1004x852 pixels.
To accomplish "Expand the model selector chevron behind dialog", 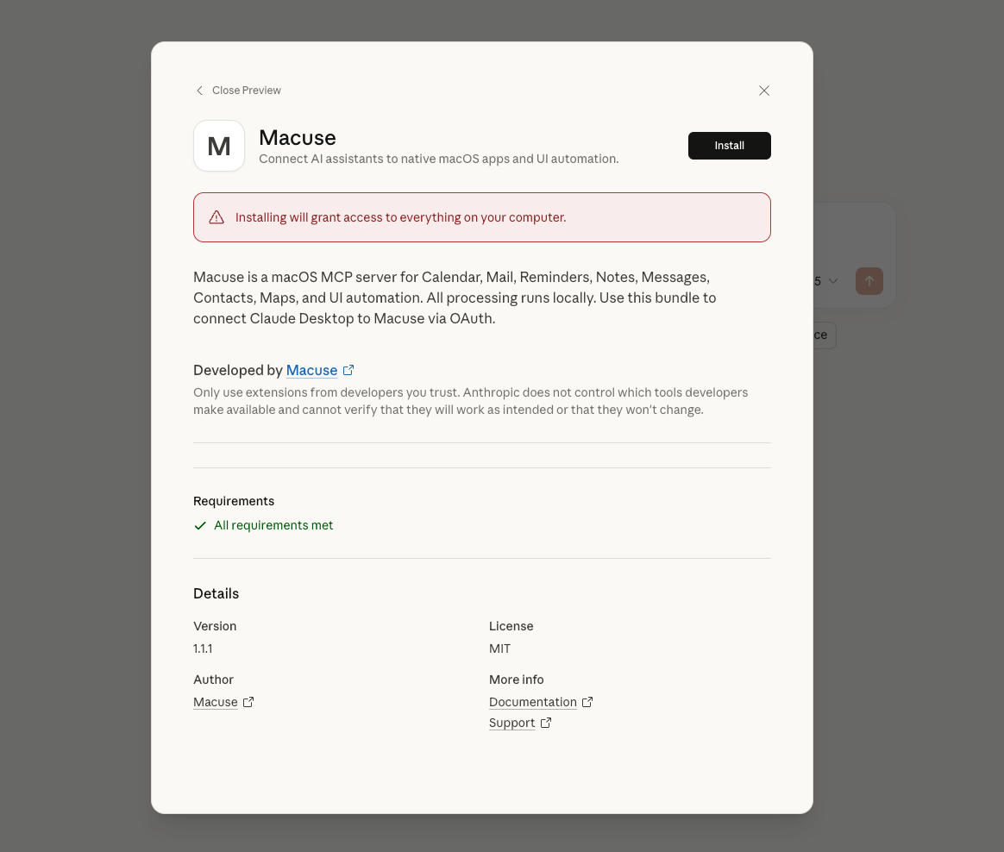I will point(832,281).
